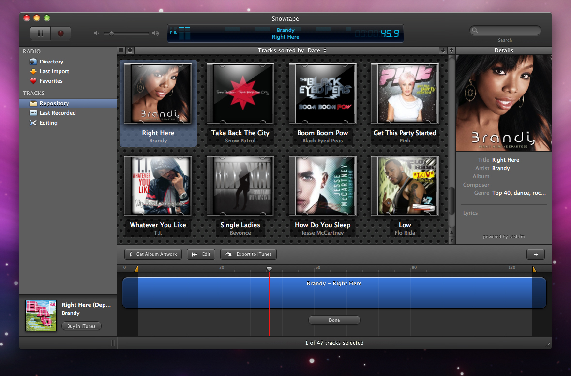
Task: Switch to list view
Action: (121, 50)
